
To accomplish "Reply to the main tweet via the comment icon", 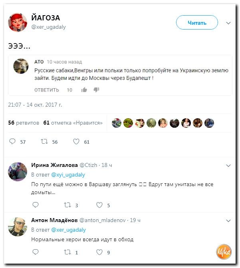I will (x=12, y=141).
